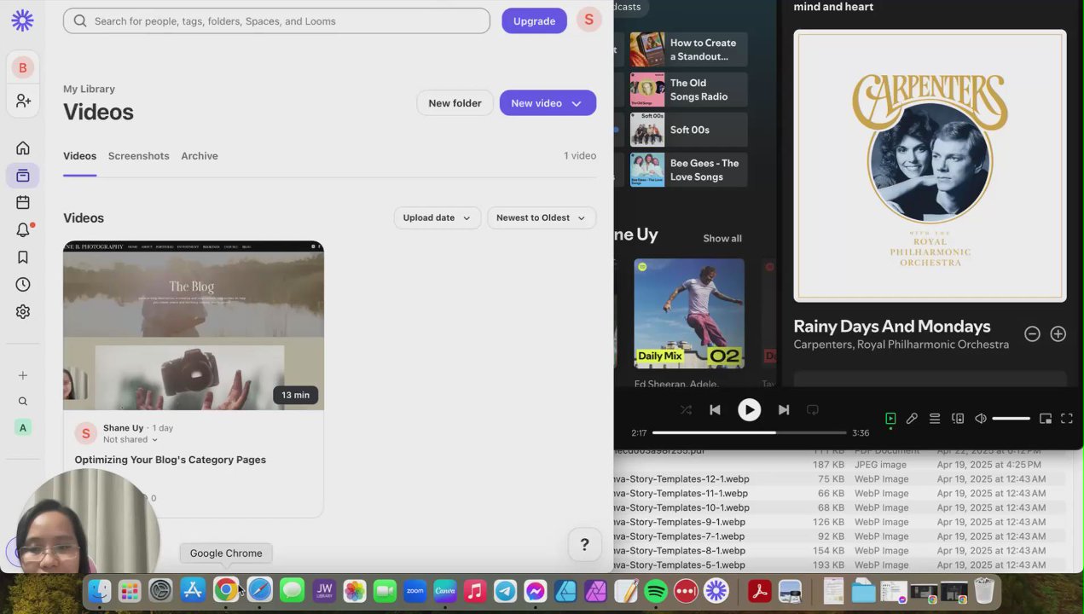Image resolution: width=1084 pixels, height=614 pixels.
Task: Toggle Spotify full screen icon
Action: click(x=1067, y=419)
